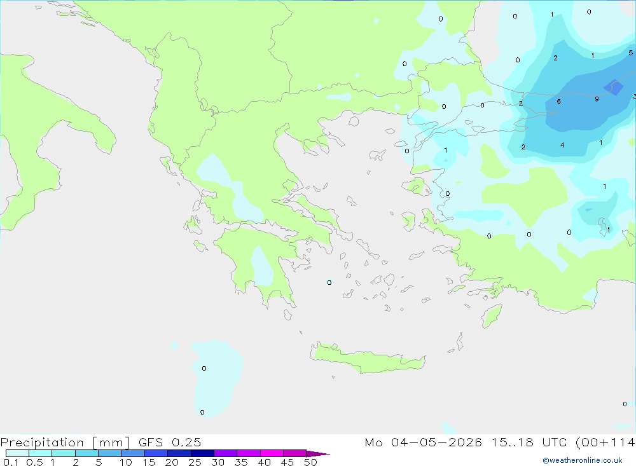Click the legend label 25
636x466 pixels.
click(195, 462)
